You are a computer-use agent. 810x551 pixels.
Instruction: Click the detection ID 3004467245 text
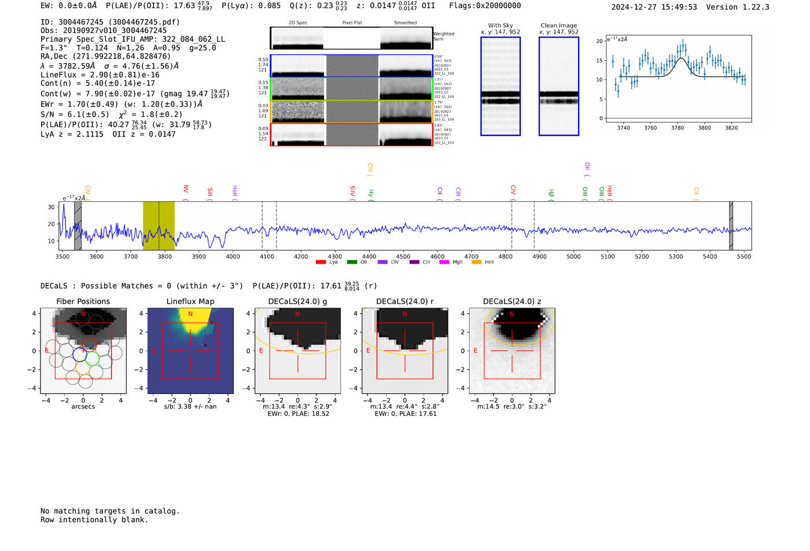click(x=110, y=22)
